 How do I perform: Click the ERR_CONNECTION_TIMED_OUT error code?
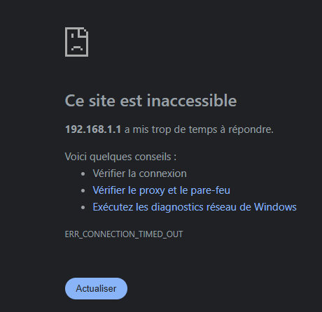coord(124,234)
